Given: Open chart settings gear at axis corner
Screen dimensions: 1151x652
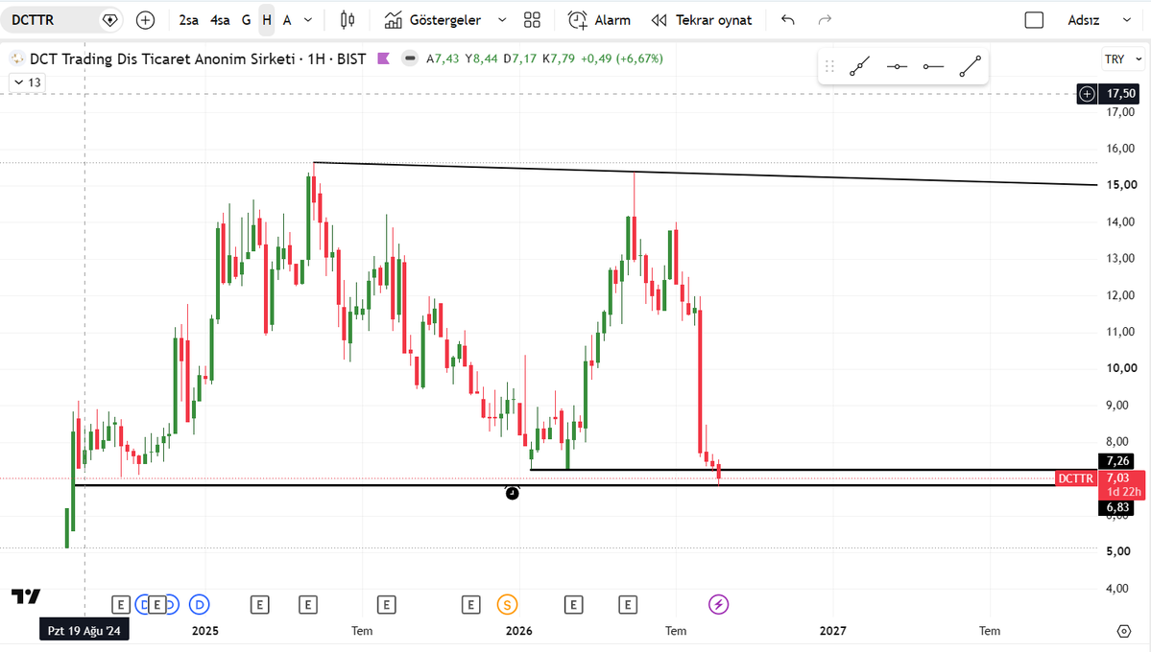Looking at the screenshot, I should [x=1123, y=631].
